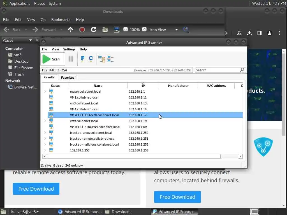Start the network scan with Scan button
Image resolution: width=287 pixels, height=215 pixels.
52,59
